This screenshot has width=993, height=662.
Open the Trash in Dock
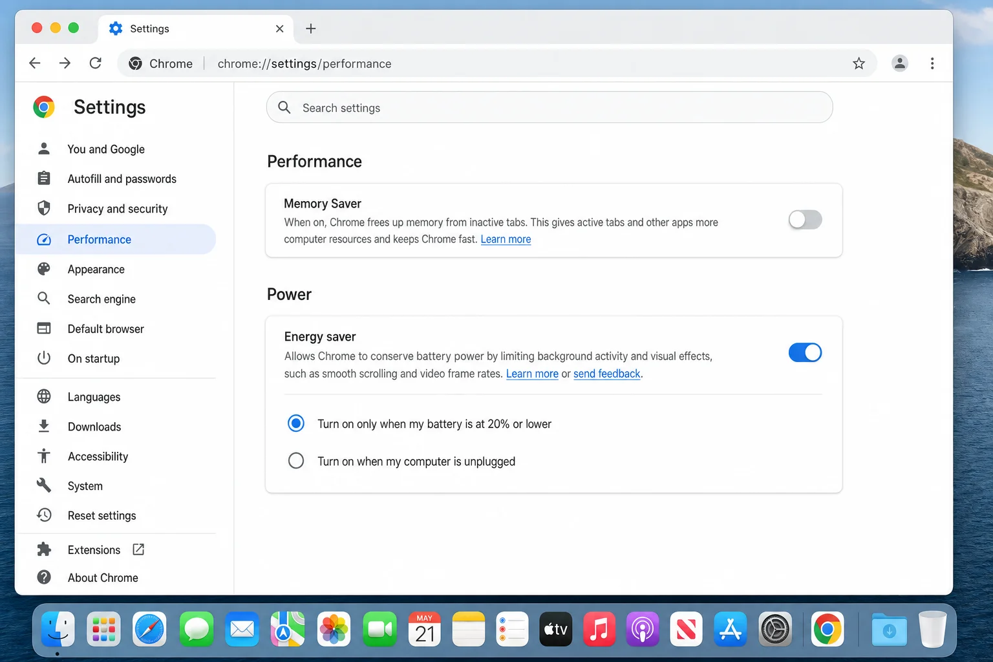coord(932,629)
